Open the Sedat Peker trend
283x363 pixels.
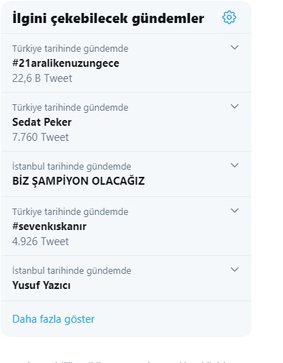click(x=42, y=122)
